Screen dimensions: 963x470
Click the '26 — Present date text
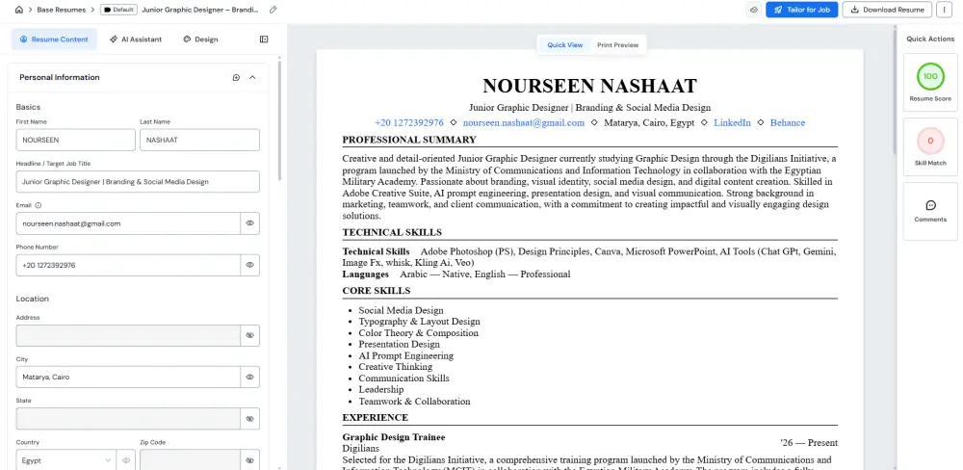[x=809, y=443]
